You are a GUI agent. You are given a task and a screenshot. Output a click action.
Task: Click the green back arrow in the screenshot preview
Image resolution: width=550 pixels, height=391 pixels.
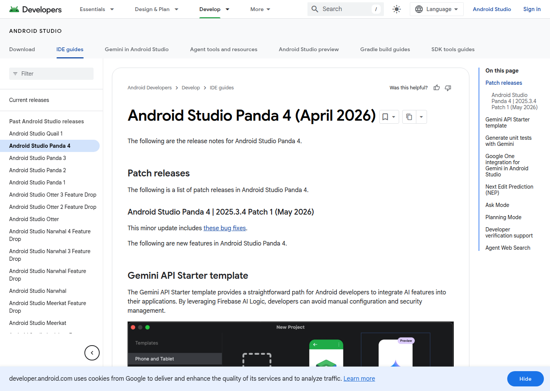[315, 344]
